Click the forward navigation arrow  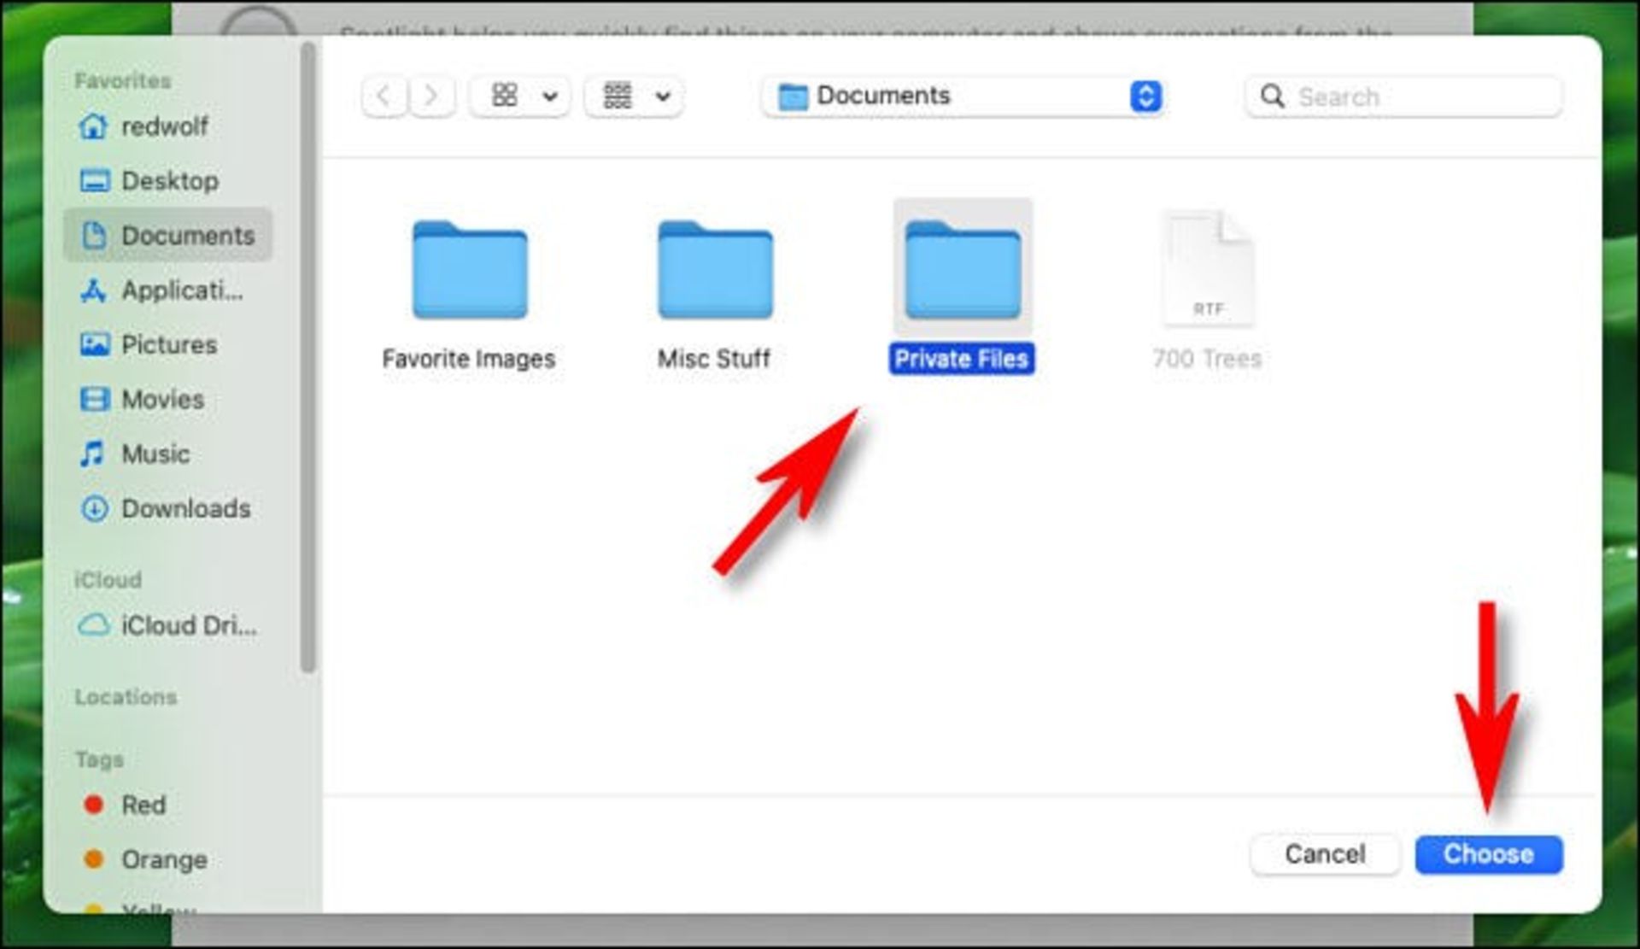tap(431, 96)
